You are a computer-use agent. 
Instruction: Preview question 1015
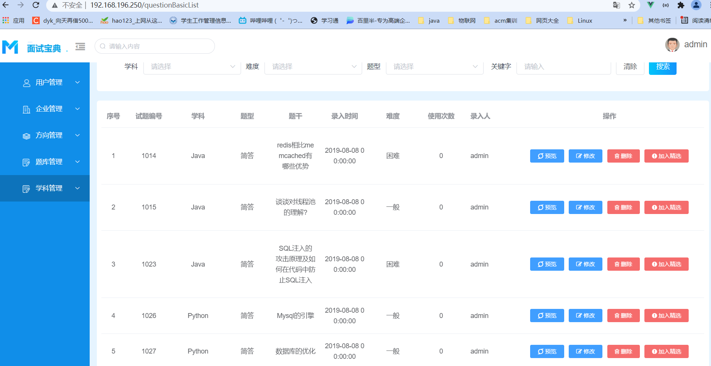point(547,207)
